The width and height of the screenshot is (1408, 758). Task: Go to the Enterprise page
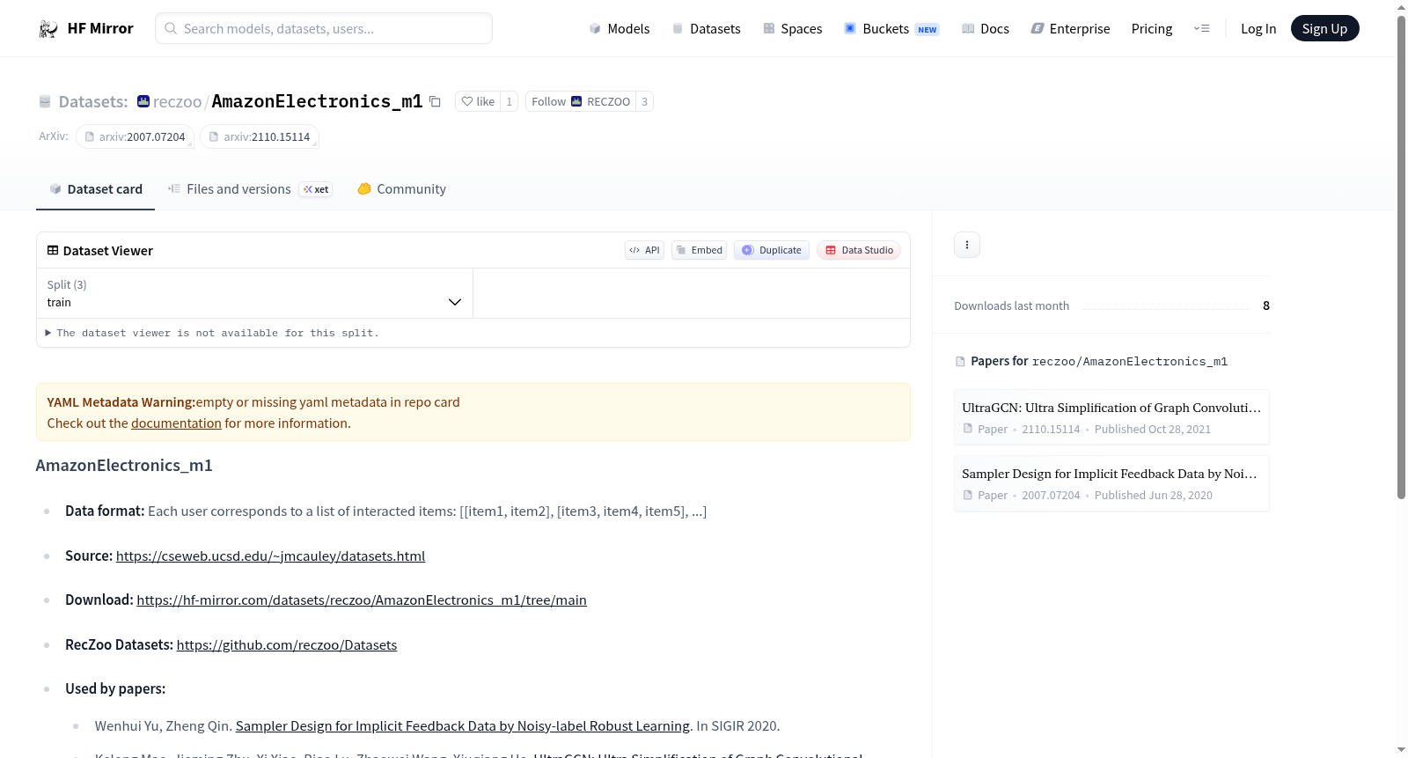1070,29
